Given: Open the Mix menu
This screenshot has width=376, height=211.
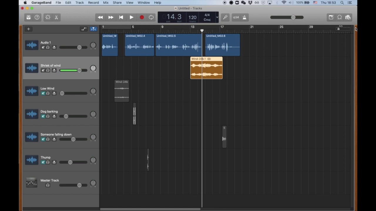Looking at the screenshot, I should (106, 3).
